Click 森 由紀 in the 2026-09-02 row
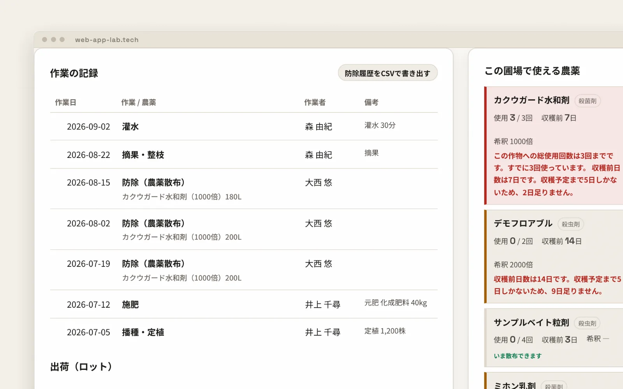Screen dimensions: 623x389 click(319, 127)
